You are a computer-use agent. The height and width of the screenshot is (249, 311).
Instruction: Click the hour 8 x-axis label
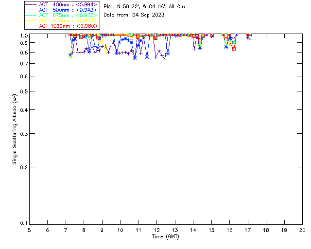84,231
